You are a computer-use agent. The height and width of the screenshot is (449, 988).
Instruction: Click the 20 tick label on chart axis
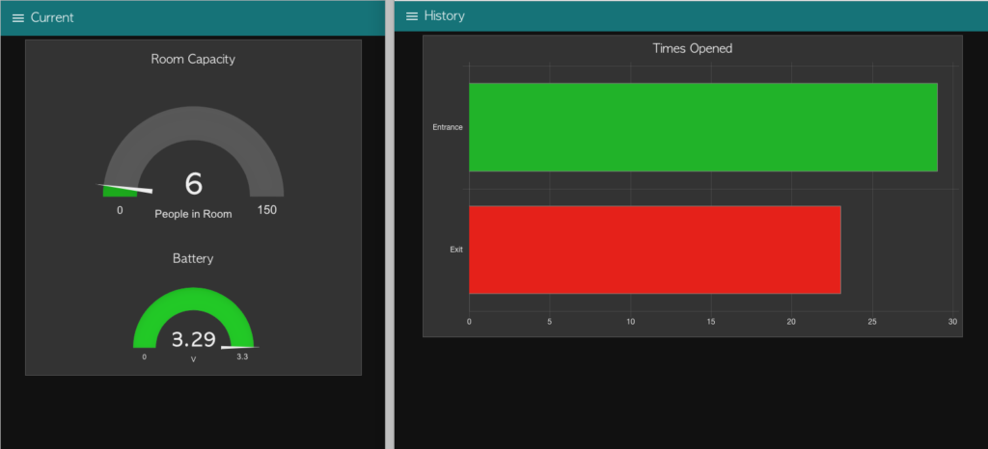tap(791, 322)
